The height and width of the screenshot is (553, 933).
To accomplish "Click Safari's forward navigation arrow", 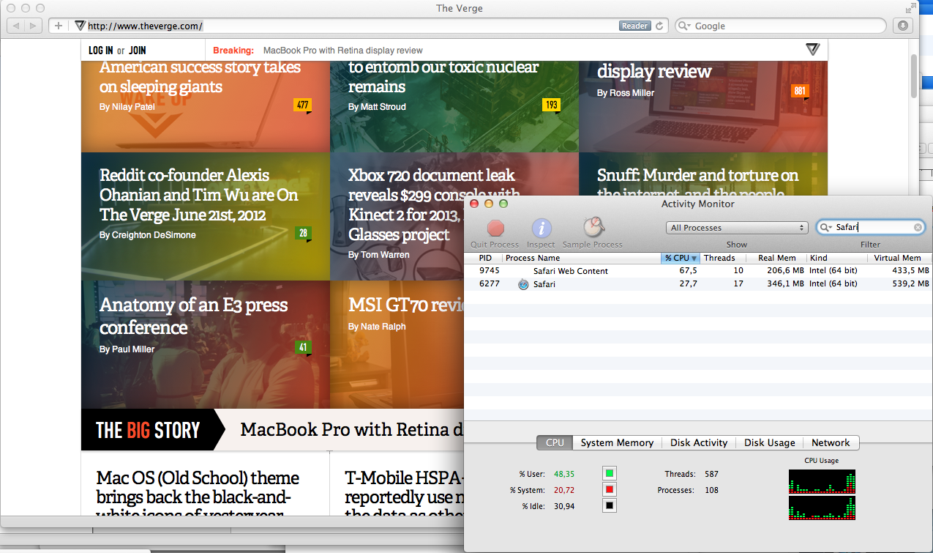I will tap(34, 26).
